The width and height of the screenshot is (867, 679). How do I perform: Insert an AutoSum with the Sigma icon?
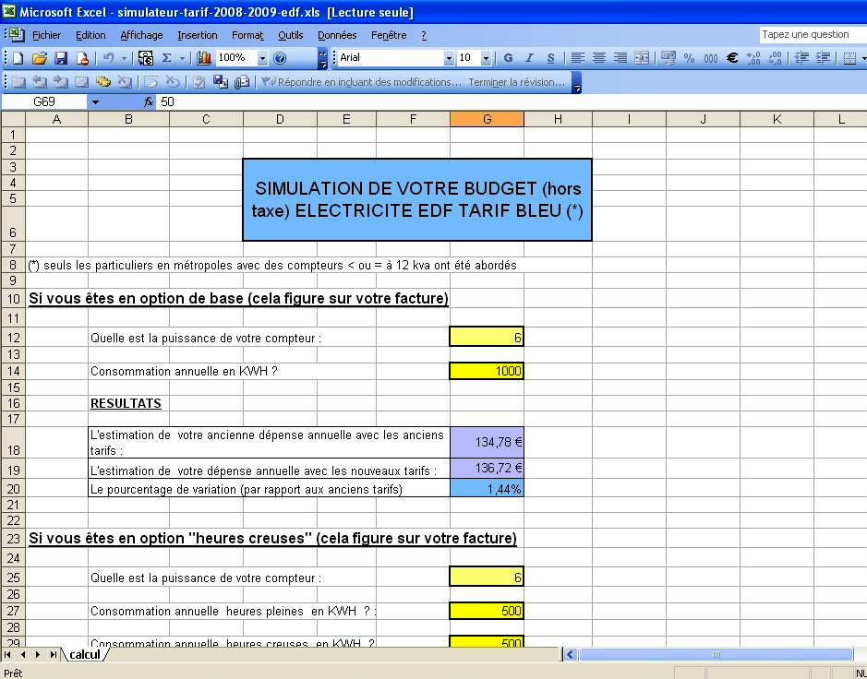click(x=166, y=58)
